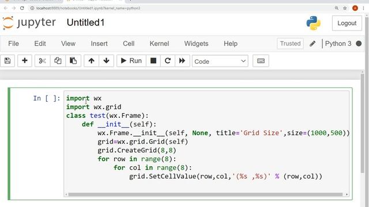369x207 pixels.
Task: Paste cells below icon
Action: click(x=73, y=61)
